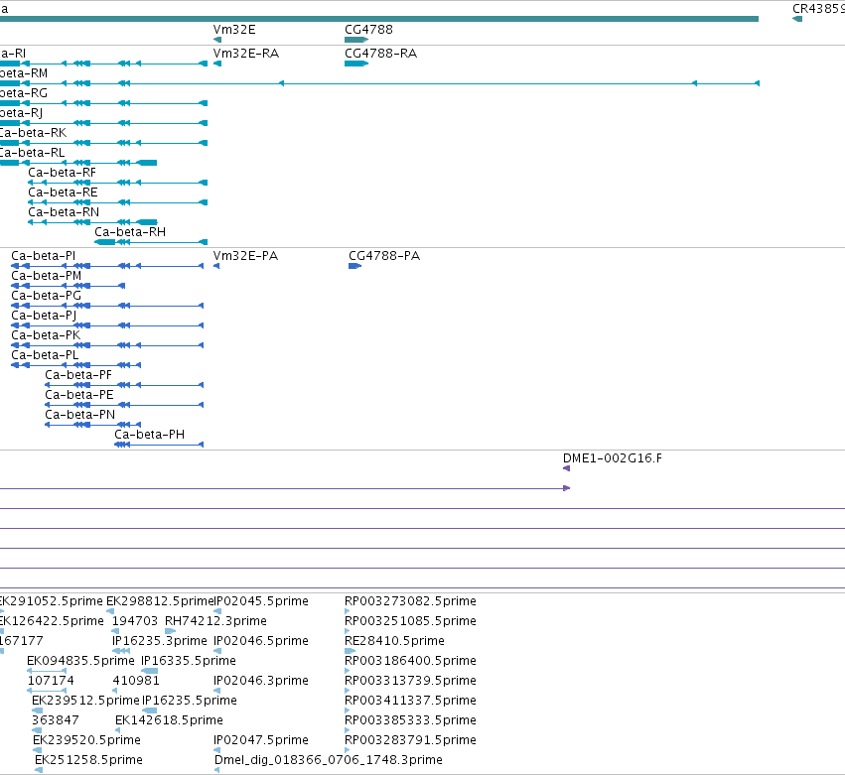Select the CG4788 gene label
845x775 pixels.
(x=368, y=30)
